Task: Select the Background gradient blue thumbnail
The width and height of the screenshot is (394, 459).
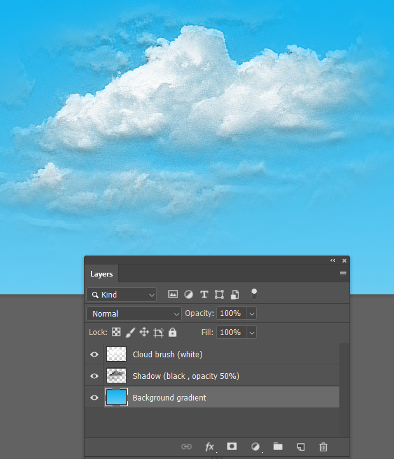Action: 116,397
